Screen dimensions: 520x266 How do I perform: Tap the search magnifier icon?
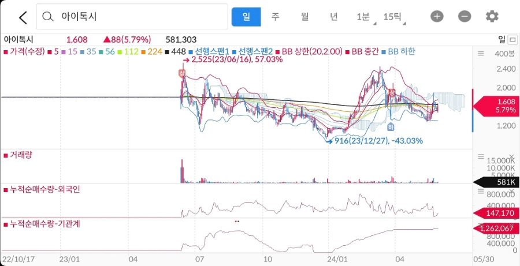[x=48, y=17]
